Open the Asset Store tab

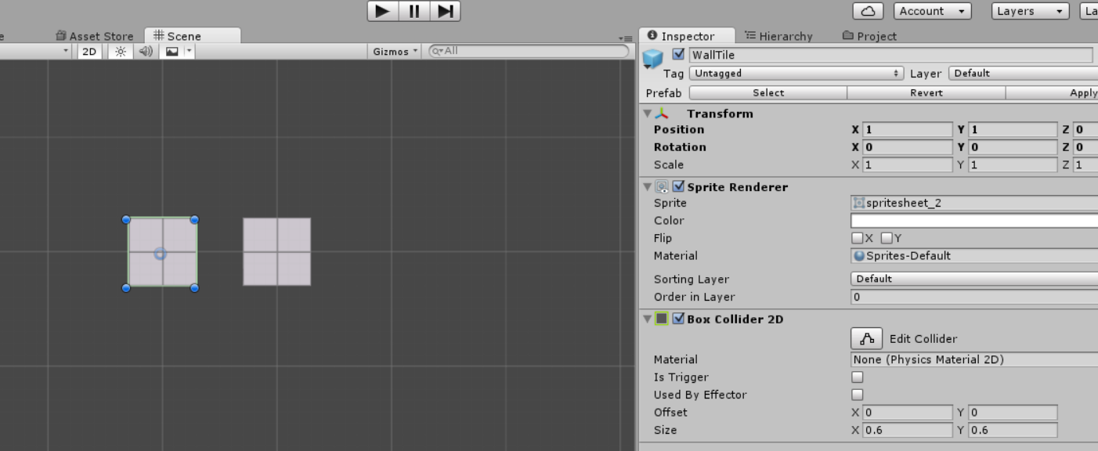coord(94,35)
